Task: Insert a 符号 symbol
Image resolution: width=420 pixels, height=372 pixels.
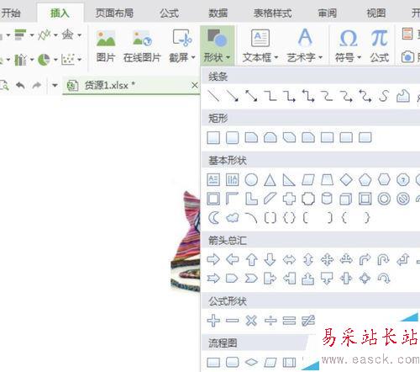Action: click(349, 46)
